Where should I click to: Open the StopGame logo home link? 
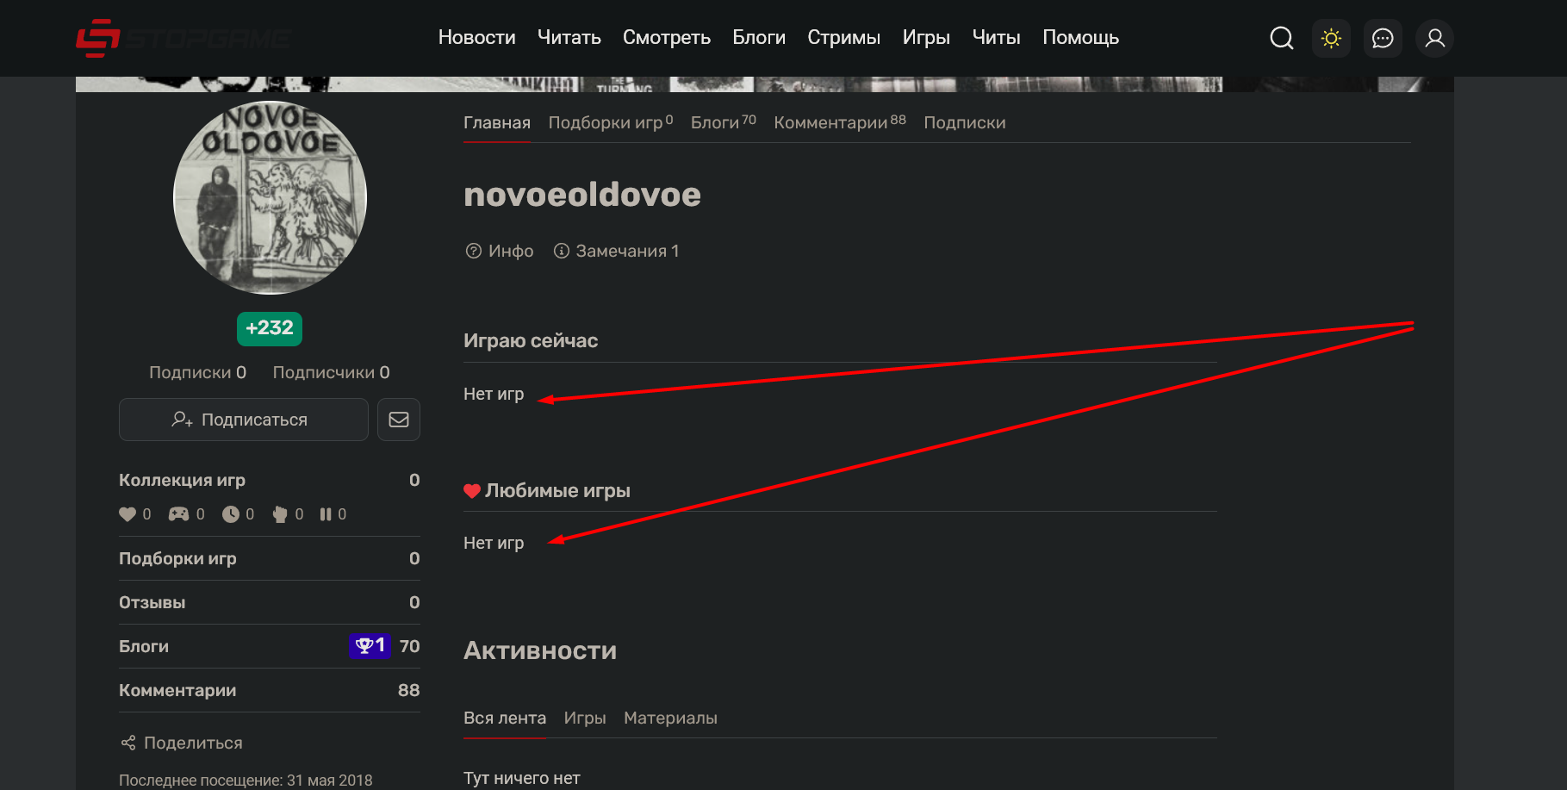(x=183, y=38)
